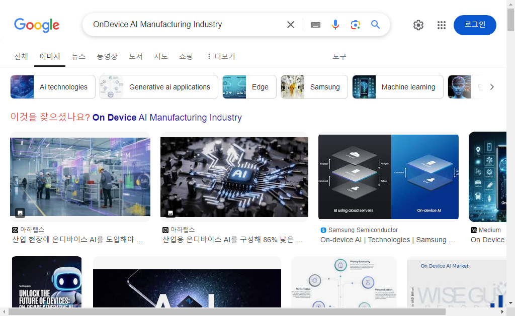Click the scrollbar down arrow

511,303
